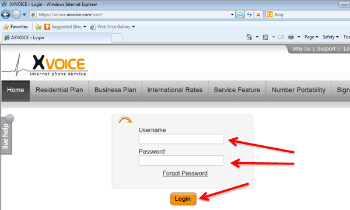
Task: Click the orange Login button
Action: (x=183, y=199)
